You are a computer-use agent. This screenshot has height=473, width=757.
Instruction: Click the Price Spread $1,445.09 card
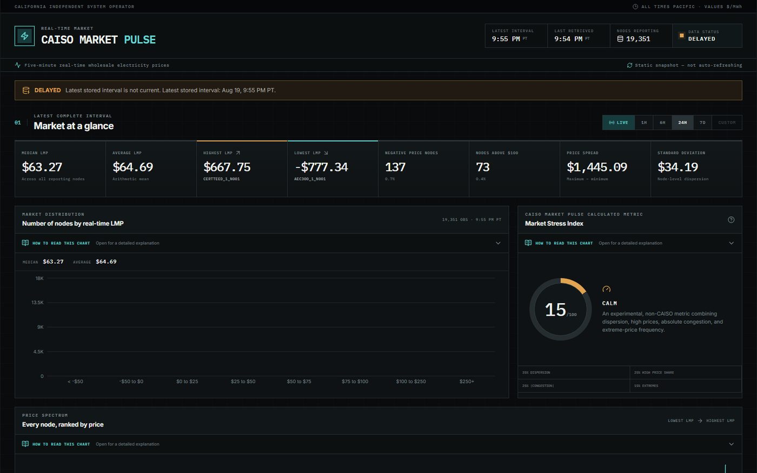pos(606,169)
